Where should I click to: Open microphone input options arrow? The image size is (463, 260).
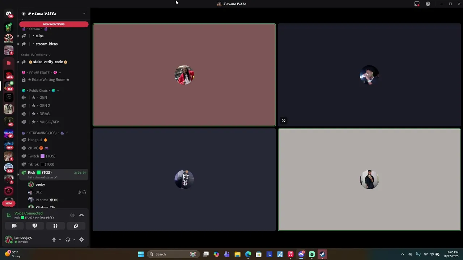coord(60,239)
